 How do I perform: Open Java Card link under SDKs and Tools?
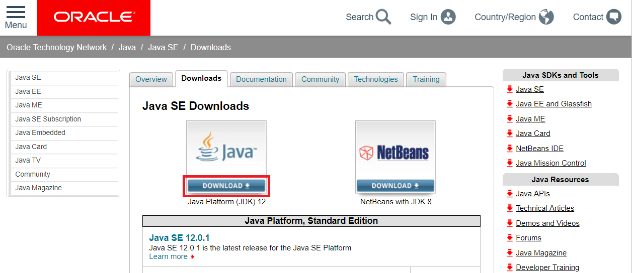coord(533,133)
